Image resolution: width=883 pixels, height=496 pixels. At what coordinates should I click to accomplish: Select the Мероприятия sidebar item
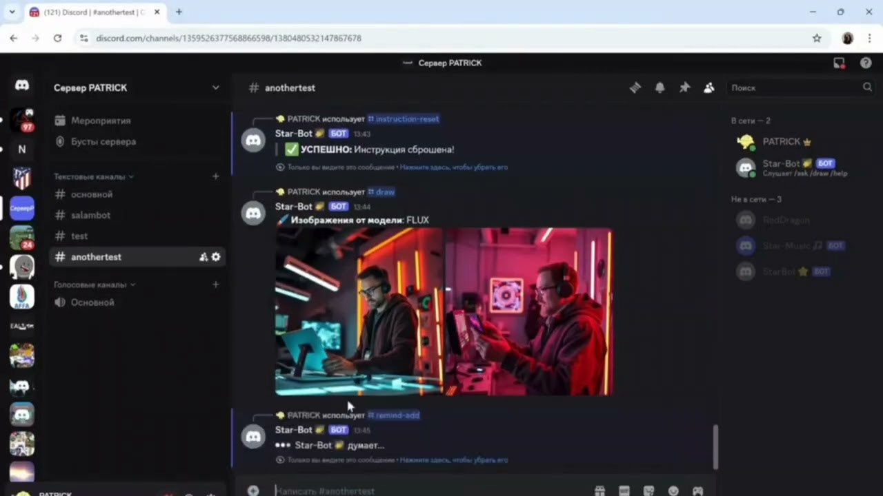100,121
